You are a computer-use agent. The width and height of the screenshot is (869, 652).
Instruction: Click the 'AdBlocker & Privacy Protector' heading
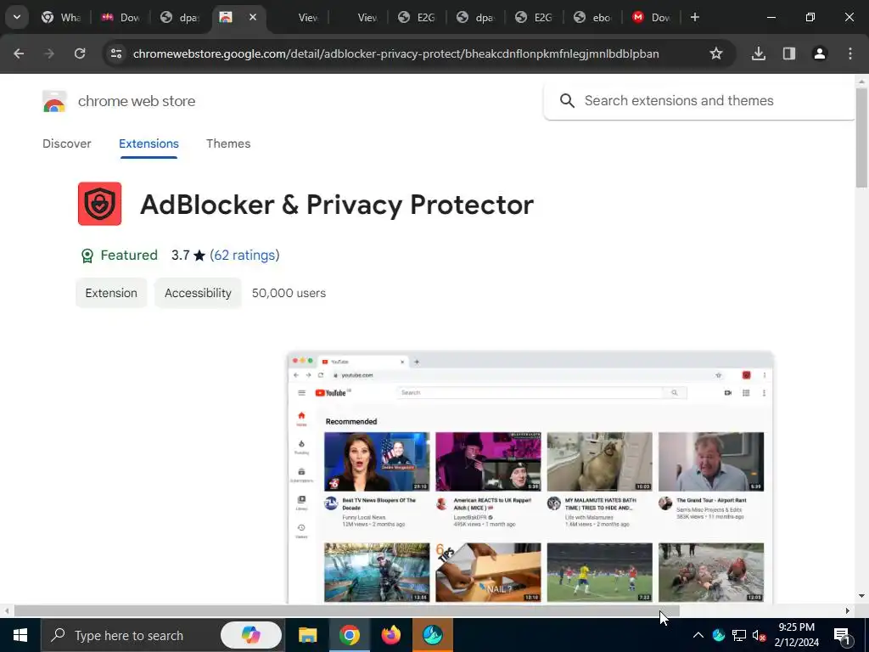[x=336, y=205]
